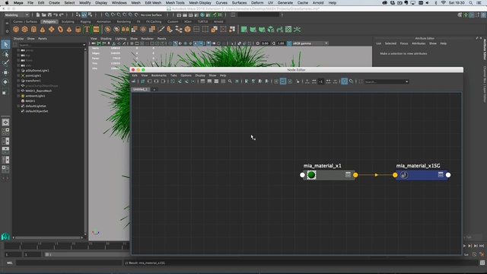Image resolution: width=487 pixels, height=274 pixels.
Task: Switch to the Rendering shelf tab
Action: point(123,21)
